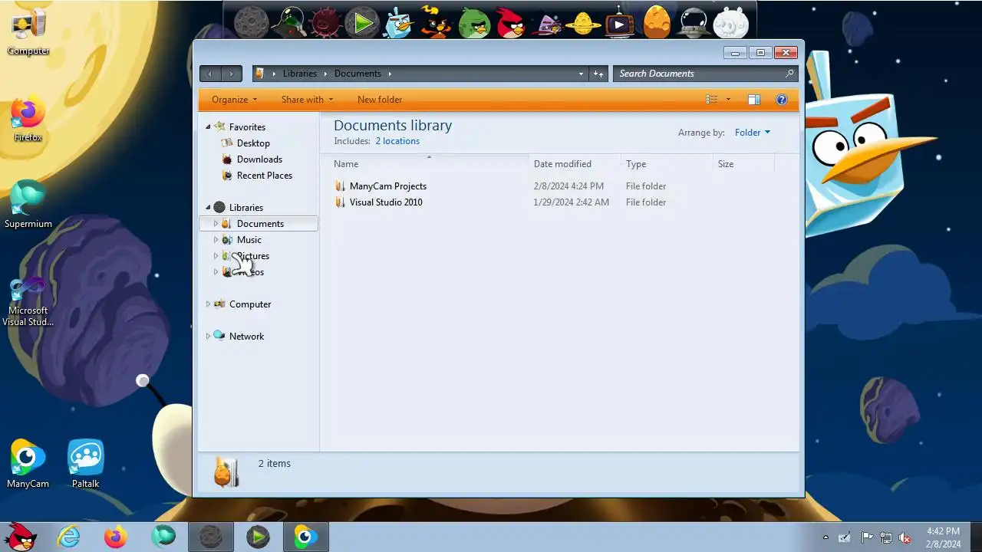Viewport: 982px width, 552px height.
Task: Sort by the Date modified column header
Action: point(575,164)
